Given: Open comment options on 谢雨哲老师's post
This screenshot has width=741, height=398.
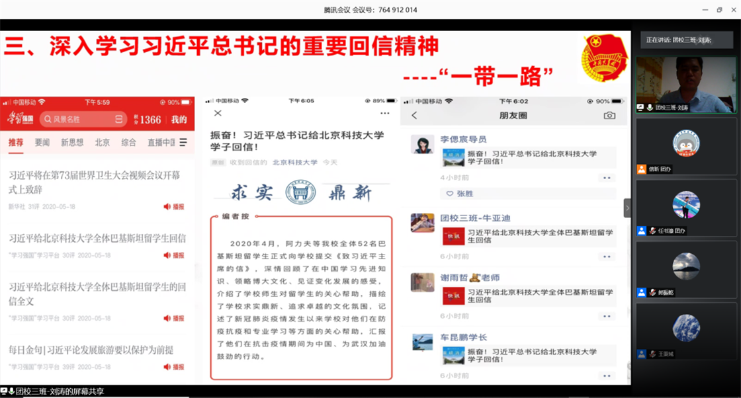Looking at the screenshot, I should (607, 316).
